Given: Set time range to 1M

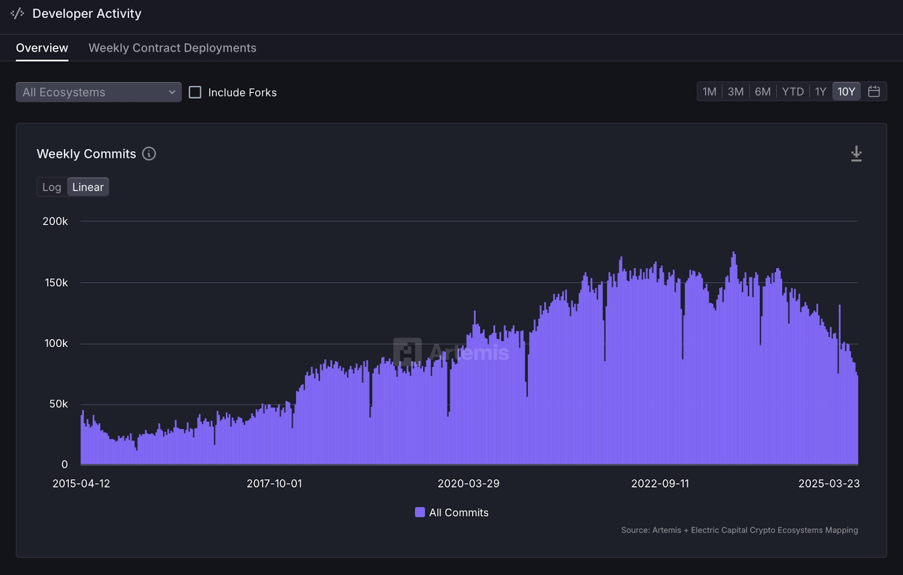Looking at the screenshot, I should [709, 91].
